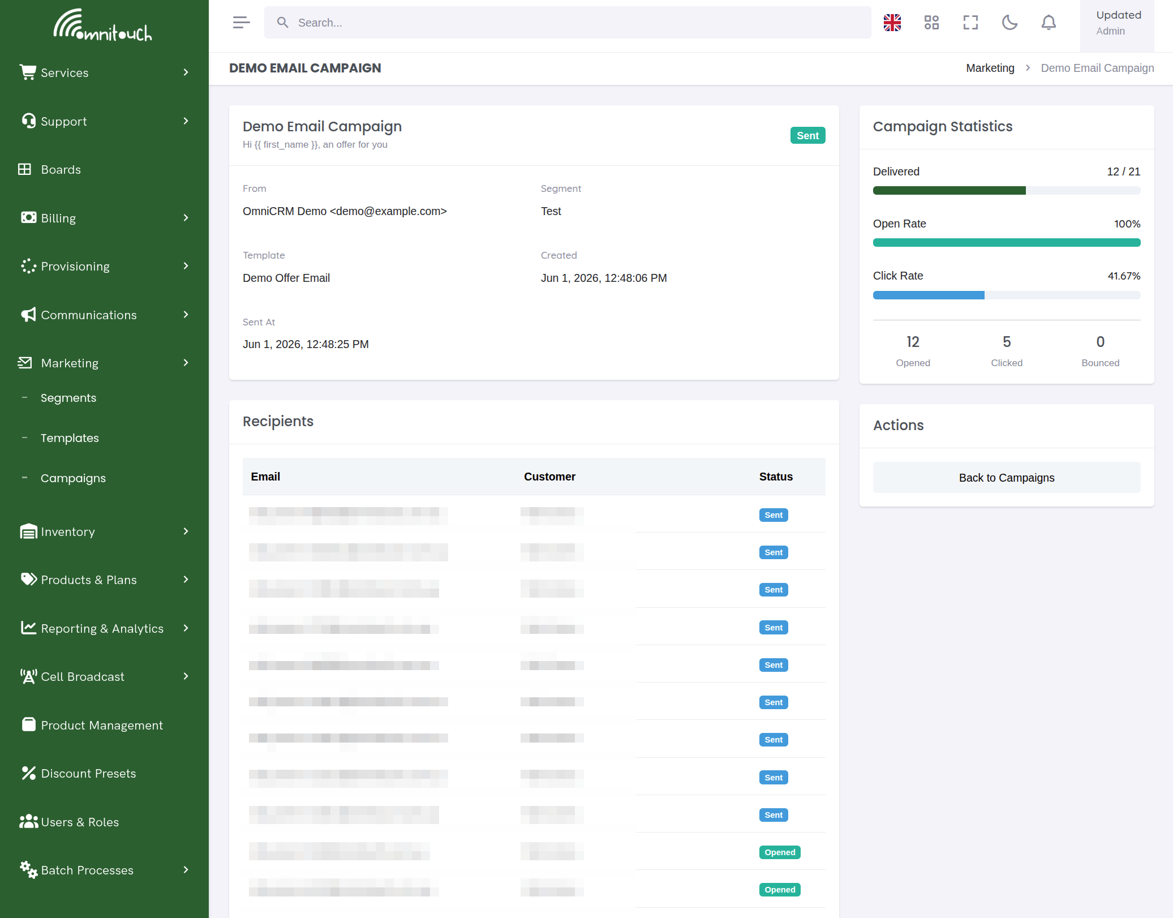Click the Services cart icon
Viewport: 1173px width, 918px height.
(28, 72)
